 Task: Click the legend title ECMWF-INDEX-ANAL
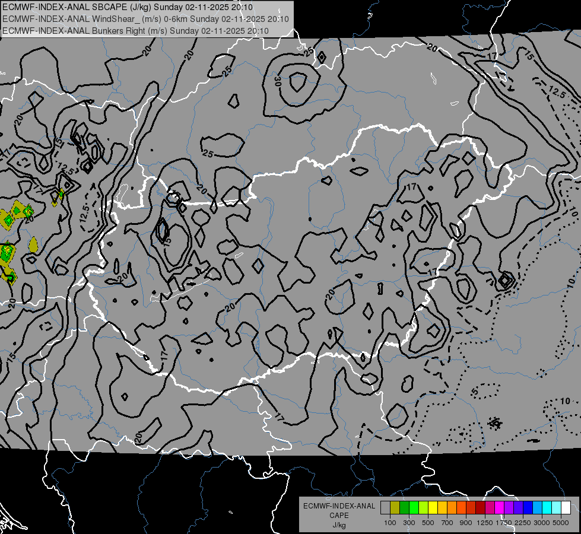[339, 506]
